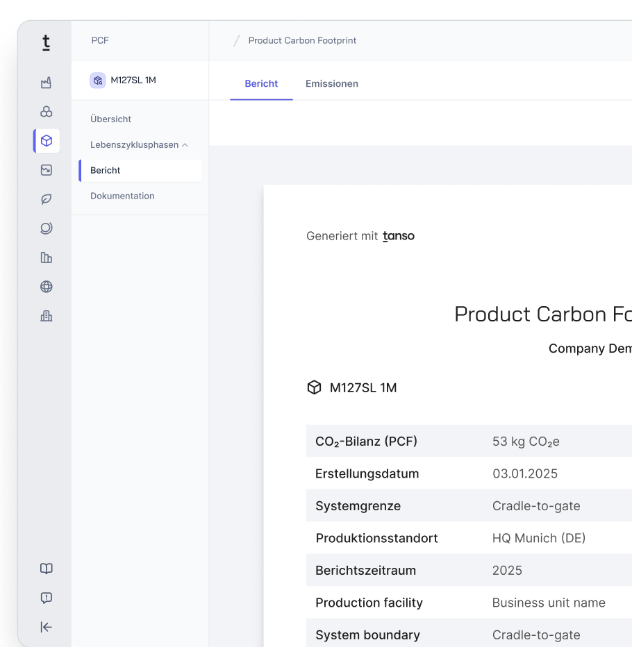
Task: Click the Product Carbon Footprint breadcrumb
Action: coord(302,40)
